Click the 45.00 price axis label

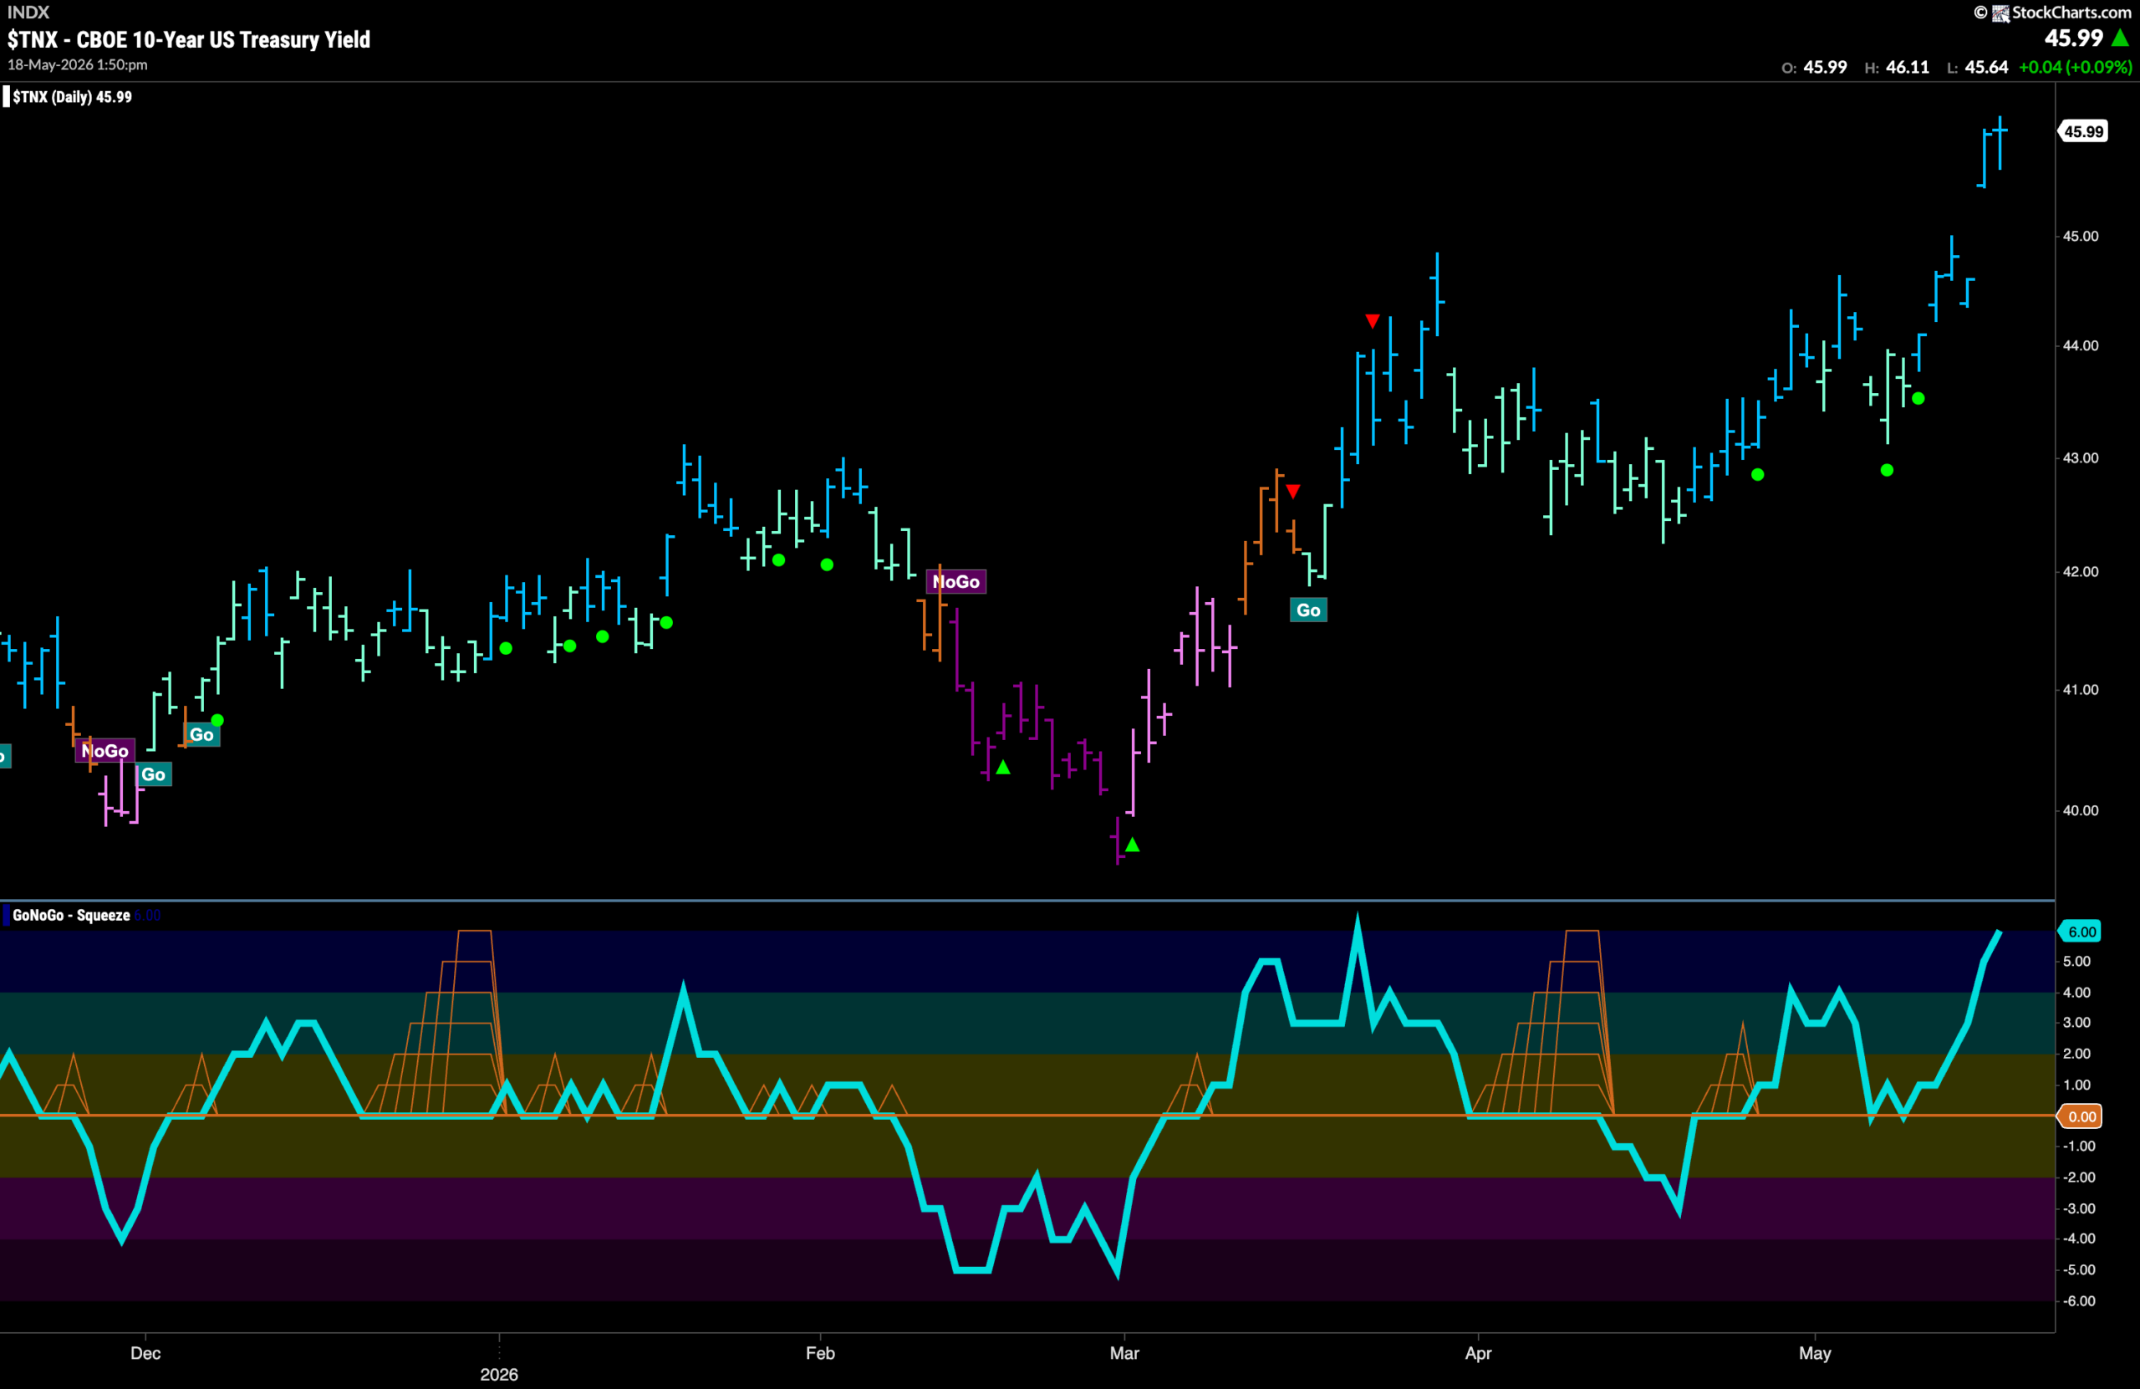pos(2080,236)
